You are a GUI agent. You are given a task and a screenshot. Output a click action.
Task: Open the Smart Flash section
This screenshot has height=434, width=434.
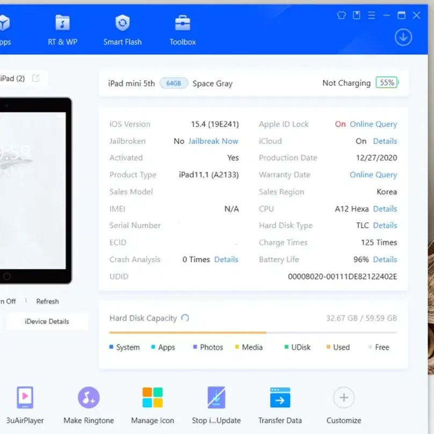point(122,31)
